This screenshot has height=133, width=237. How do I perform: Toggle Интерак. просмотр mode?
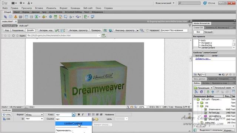[x=78, y=30]
